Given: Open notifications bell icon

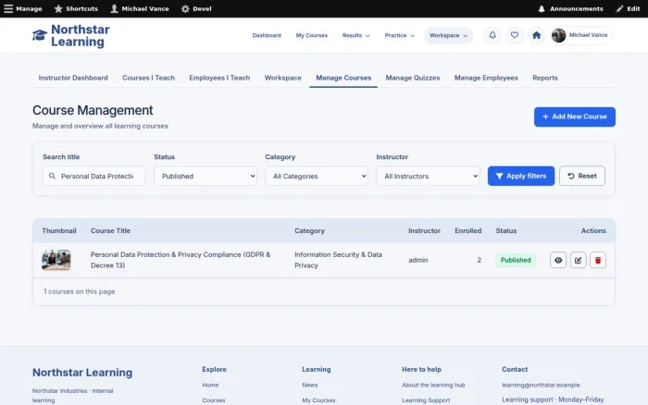Looking at the screenshot, I should coord(492,35).
